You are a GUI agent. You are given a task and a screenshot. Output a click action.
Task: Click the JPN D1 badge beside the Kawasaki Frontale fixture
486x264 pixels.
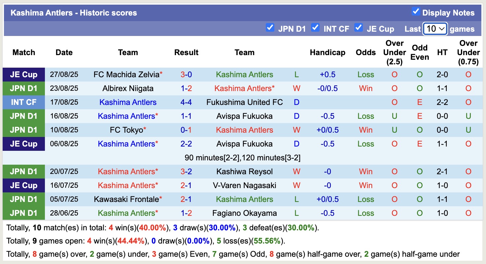(x=23, y=199)
